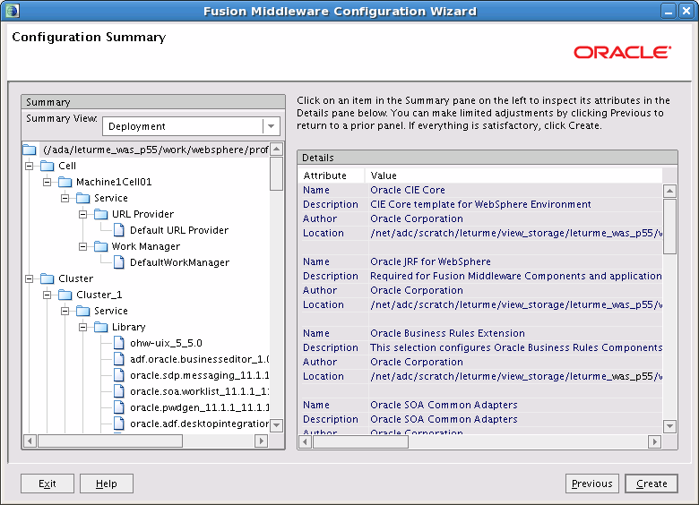
Task: Click the adf.oracle.businesseditor document icon
Action: click(119, 359)
